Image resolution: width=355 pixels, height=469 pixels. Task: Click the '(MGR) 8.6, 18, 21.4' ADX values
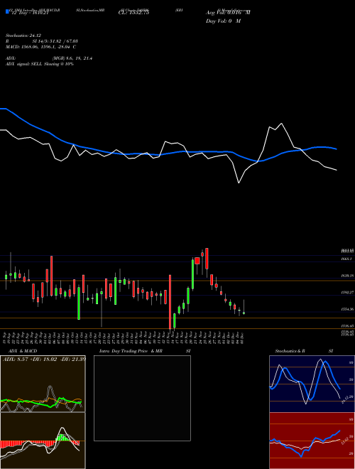72,58
